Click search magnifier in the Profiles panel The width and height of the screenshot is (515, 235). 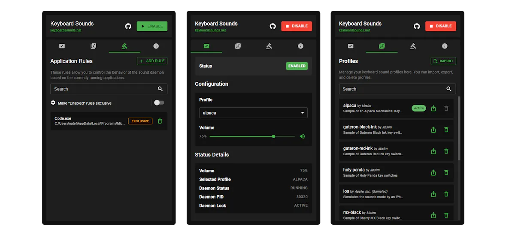click(x=449, y=89)
